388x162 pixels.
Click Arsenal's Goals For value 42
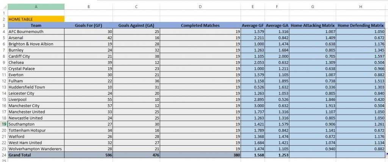(x=88, y=38)
